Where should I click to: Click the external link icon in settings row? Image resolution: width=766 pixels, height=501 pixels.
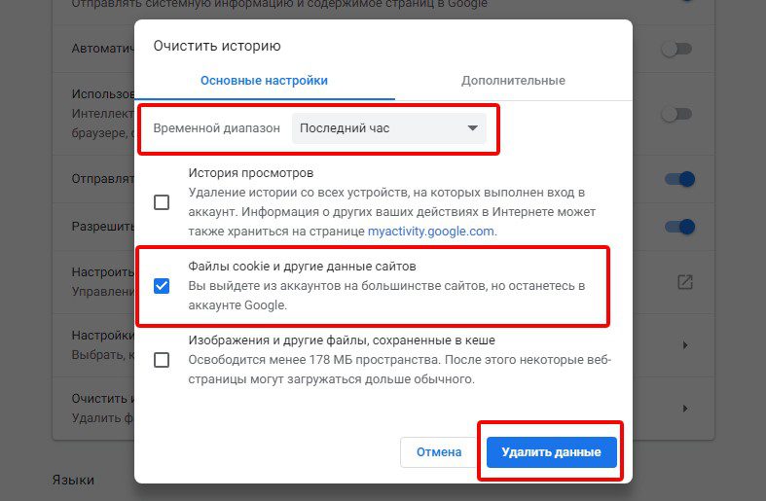[685, 282]
